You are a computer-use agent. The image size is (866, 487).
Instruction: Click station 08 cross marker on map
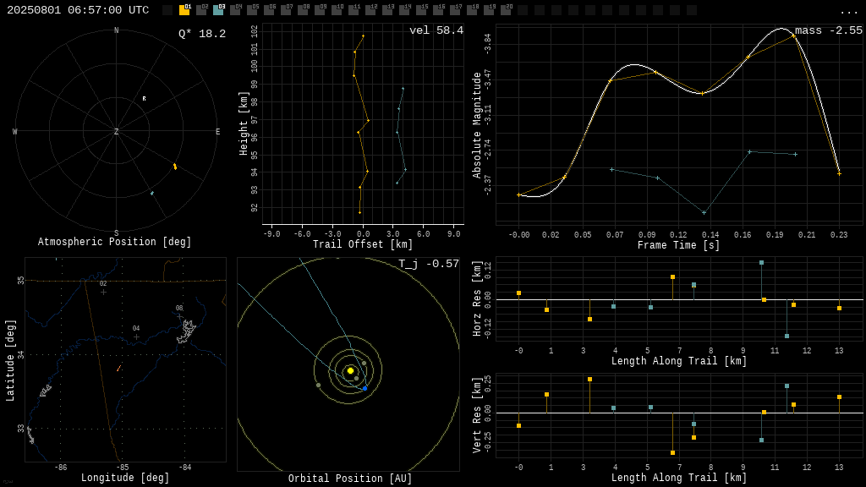179,316
